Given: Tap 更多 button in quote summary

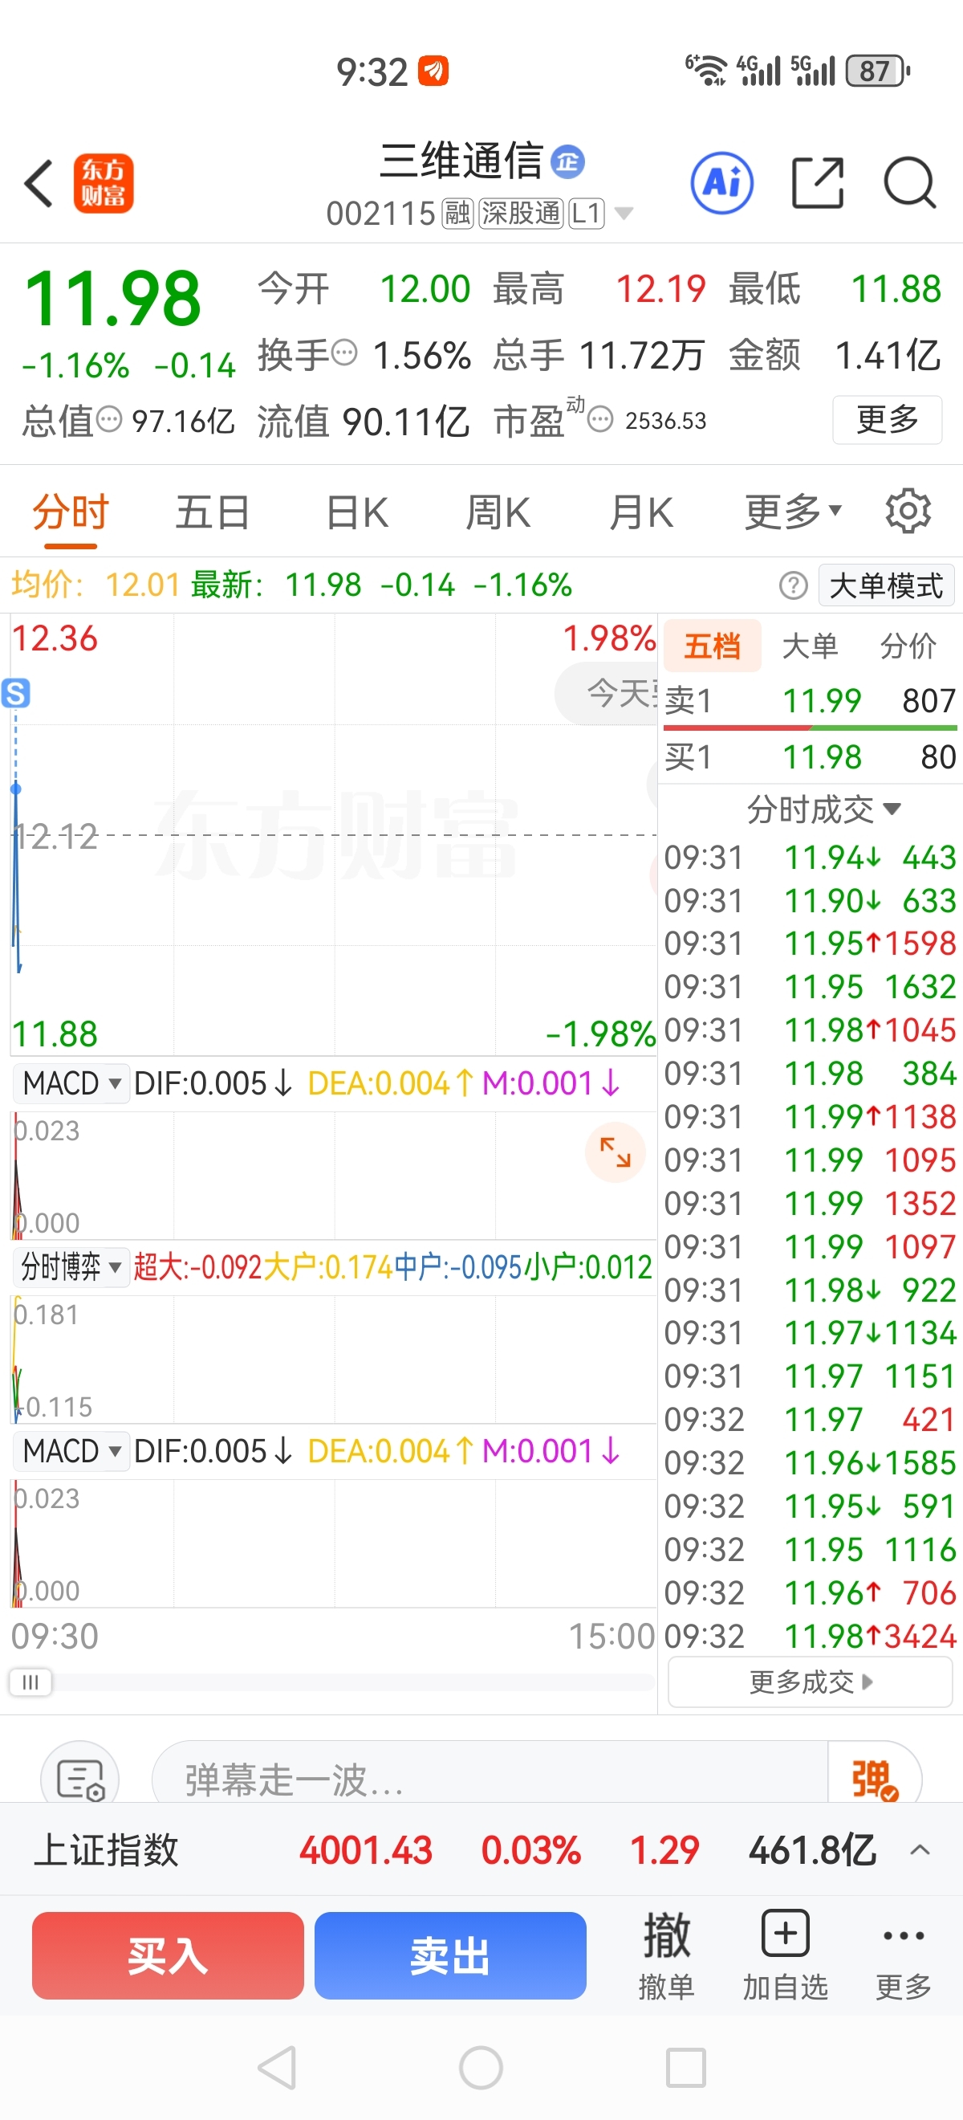Looking at the screenshot, I should (887, 420).
